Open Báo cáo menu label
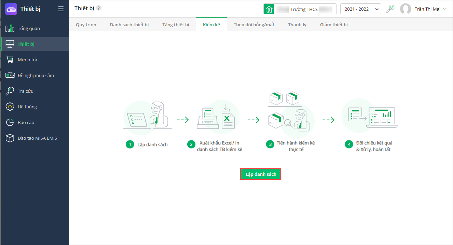Screen dimensions: 453x245 pyautogui.click(x=26, y=122)
